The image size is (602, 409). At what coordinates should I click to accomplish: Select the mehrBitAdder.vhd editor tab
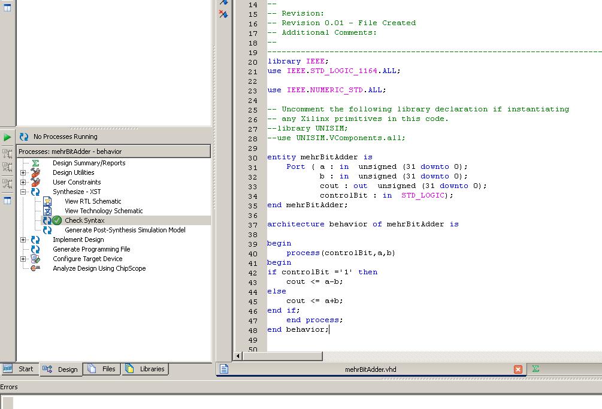(371, 369)
